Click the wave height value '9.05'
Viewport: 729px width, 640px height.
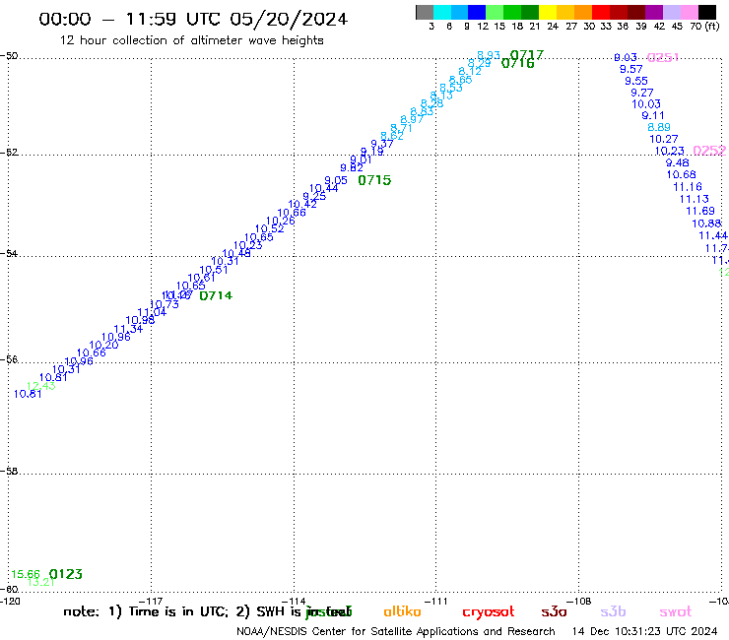click(x=336, y=180)
